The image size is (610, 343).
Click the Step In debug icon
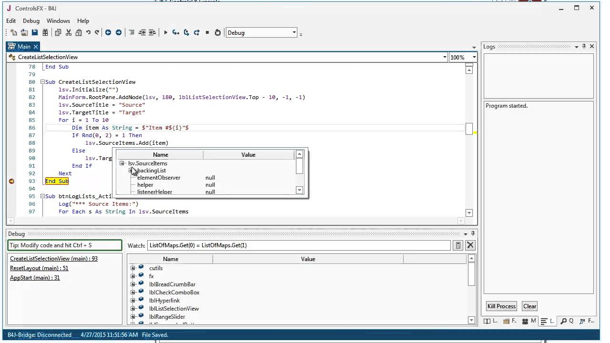(x=176, y=32)
